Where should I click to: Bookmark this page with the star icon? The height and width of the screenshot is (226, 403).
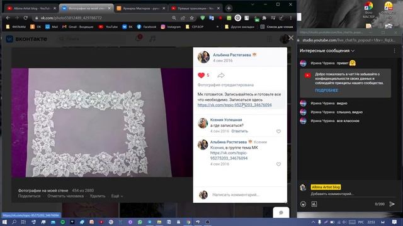pos(191,18)
